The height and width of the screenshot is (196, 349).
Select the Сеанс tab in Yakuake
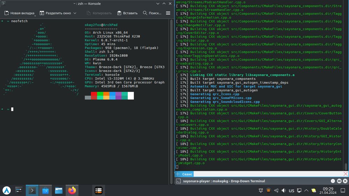click(188, 174)
